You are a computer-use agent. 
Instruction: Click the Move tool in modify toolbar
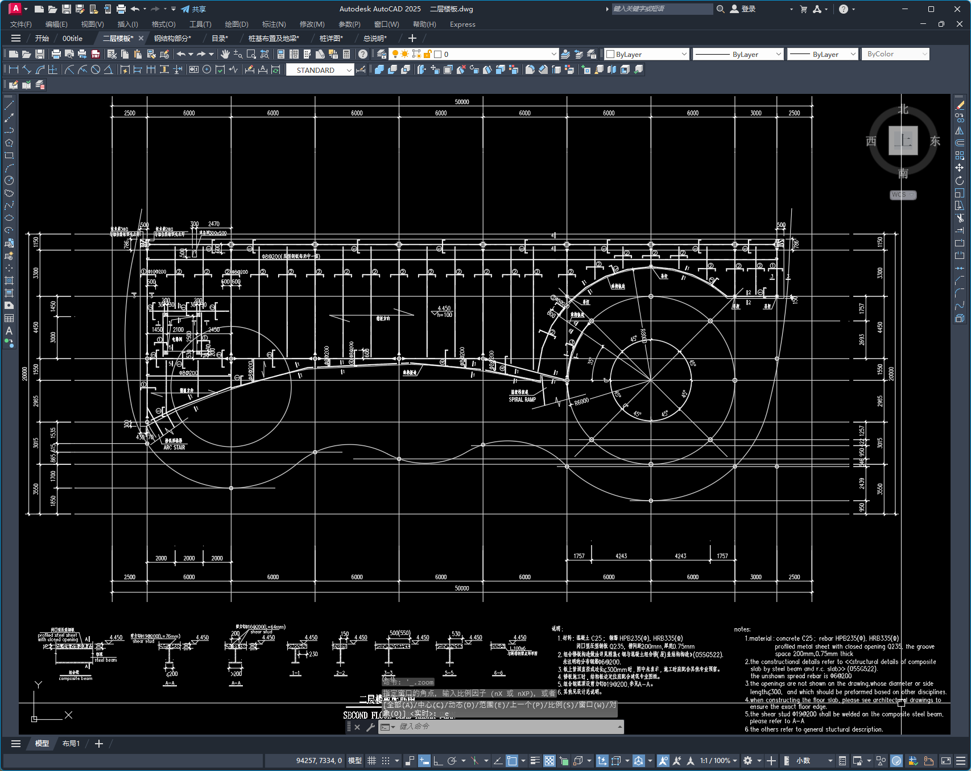[960, 168]
